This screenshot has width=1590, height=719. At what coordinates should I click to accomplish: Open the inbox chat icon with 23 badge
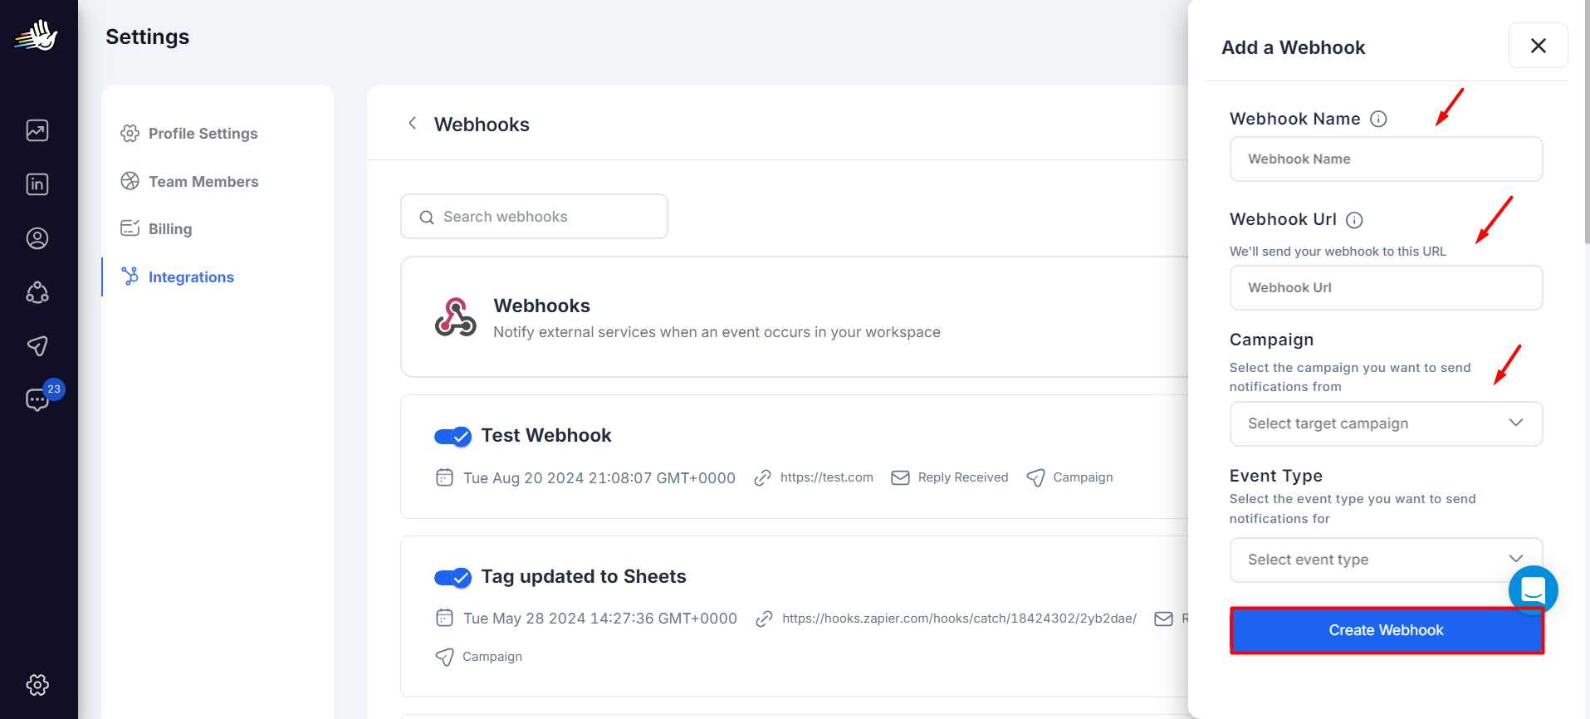click(x=39, y=399)
